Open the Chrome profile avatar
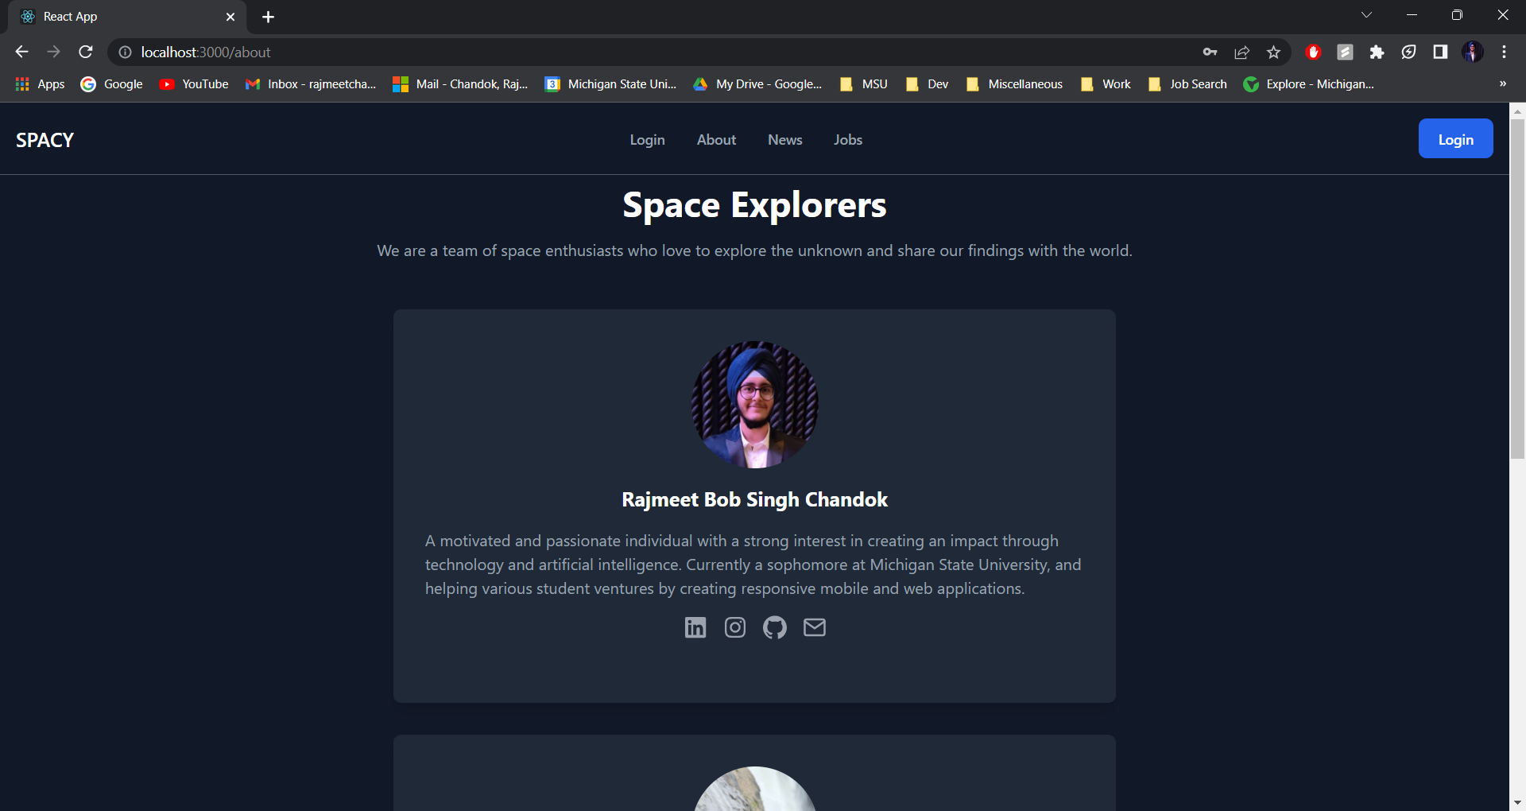This screenshot has height=811, width=1526. tap(1472, 52)
